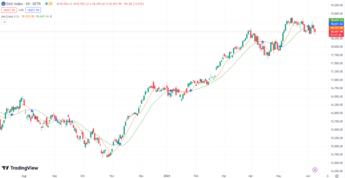Click the Feb label on the time axis

coord(196,176)
